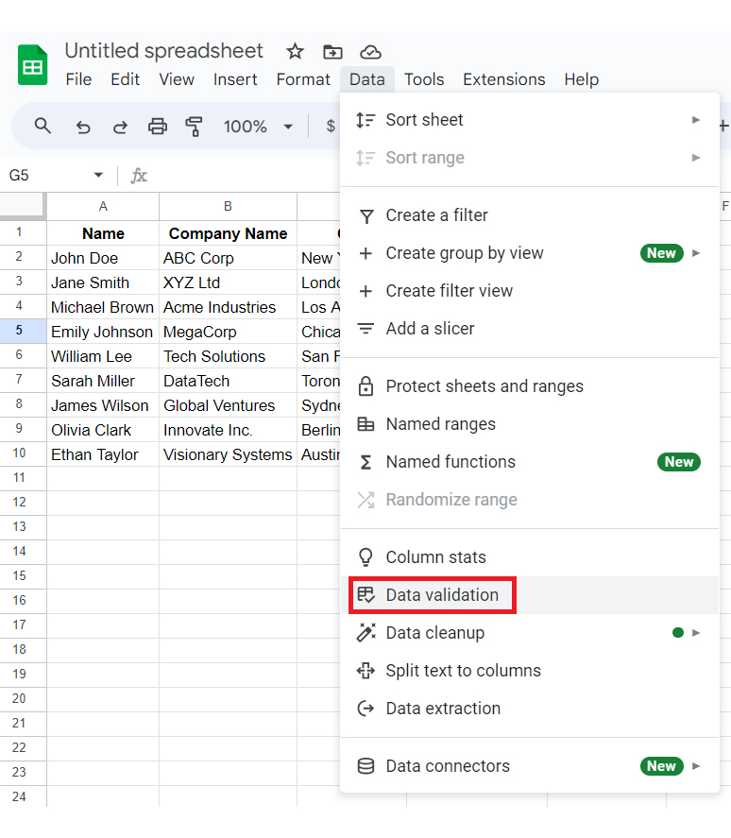Click the undo arrow in toolbar
Image resolution: width=731 pixels, height=838 pixels.
[x=83, y=127]
